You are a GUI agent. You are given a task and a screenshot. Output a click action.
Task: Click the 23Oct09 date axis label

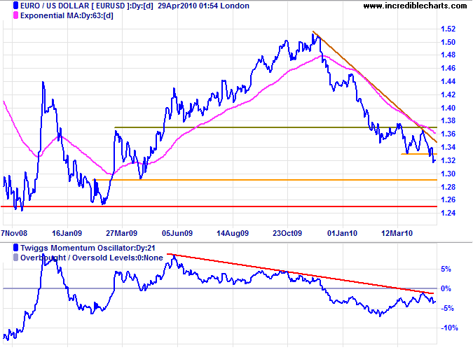point(287,233)
